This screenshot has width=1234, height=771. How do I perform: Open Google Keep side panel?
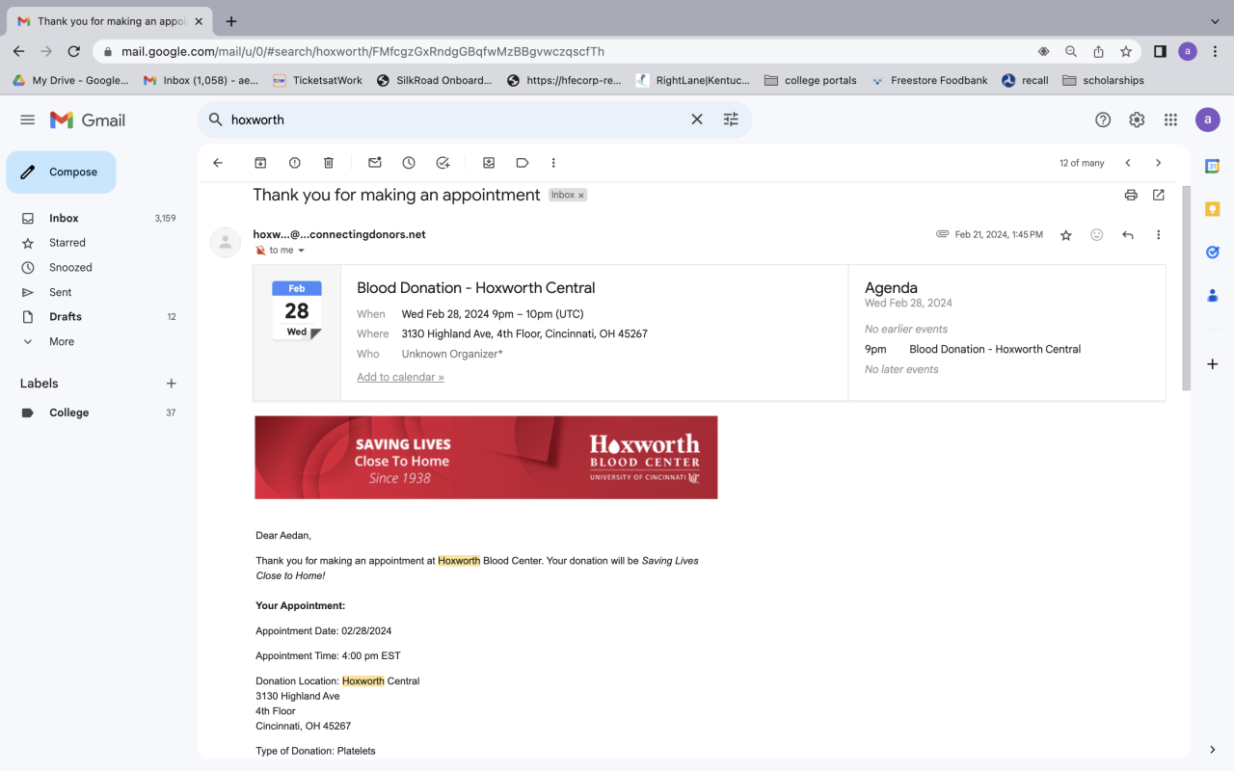coord(1213,209)
